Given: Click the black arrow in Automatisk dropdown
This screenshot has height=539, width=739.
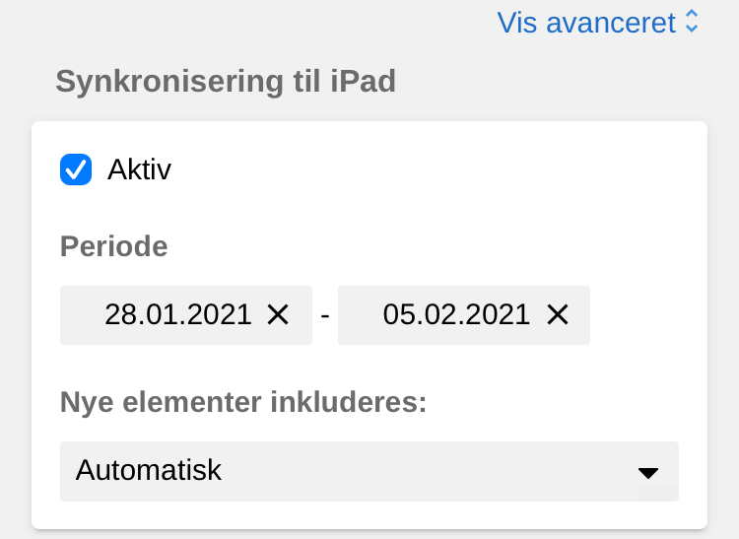Looking at the screenshot, I should click(x=647, y=472).
